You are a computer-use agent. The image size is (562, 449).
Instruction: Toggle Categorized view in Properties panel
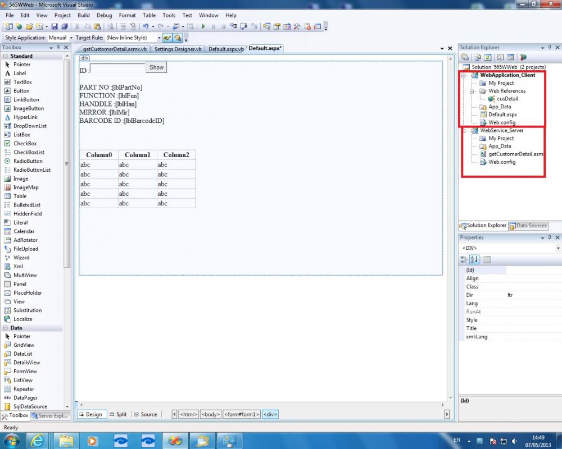point(464,259)
